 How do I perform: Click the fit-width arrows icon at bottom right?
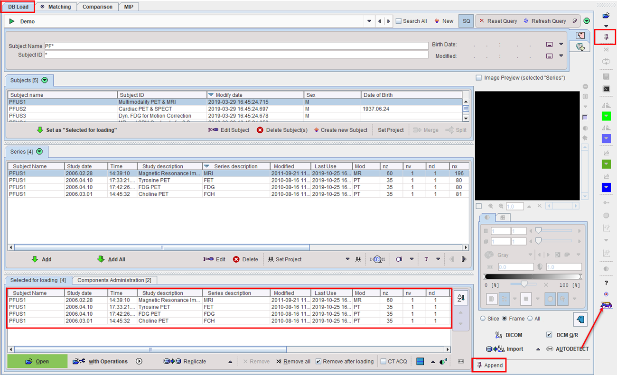(460, 361)
